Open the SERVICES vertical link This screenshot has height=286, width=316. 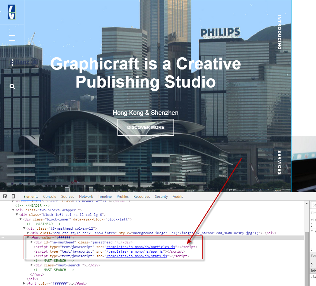point(279,163)
